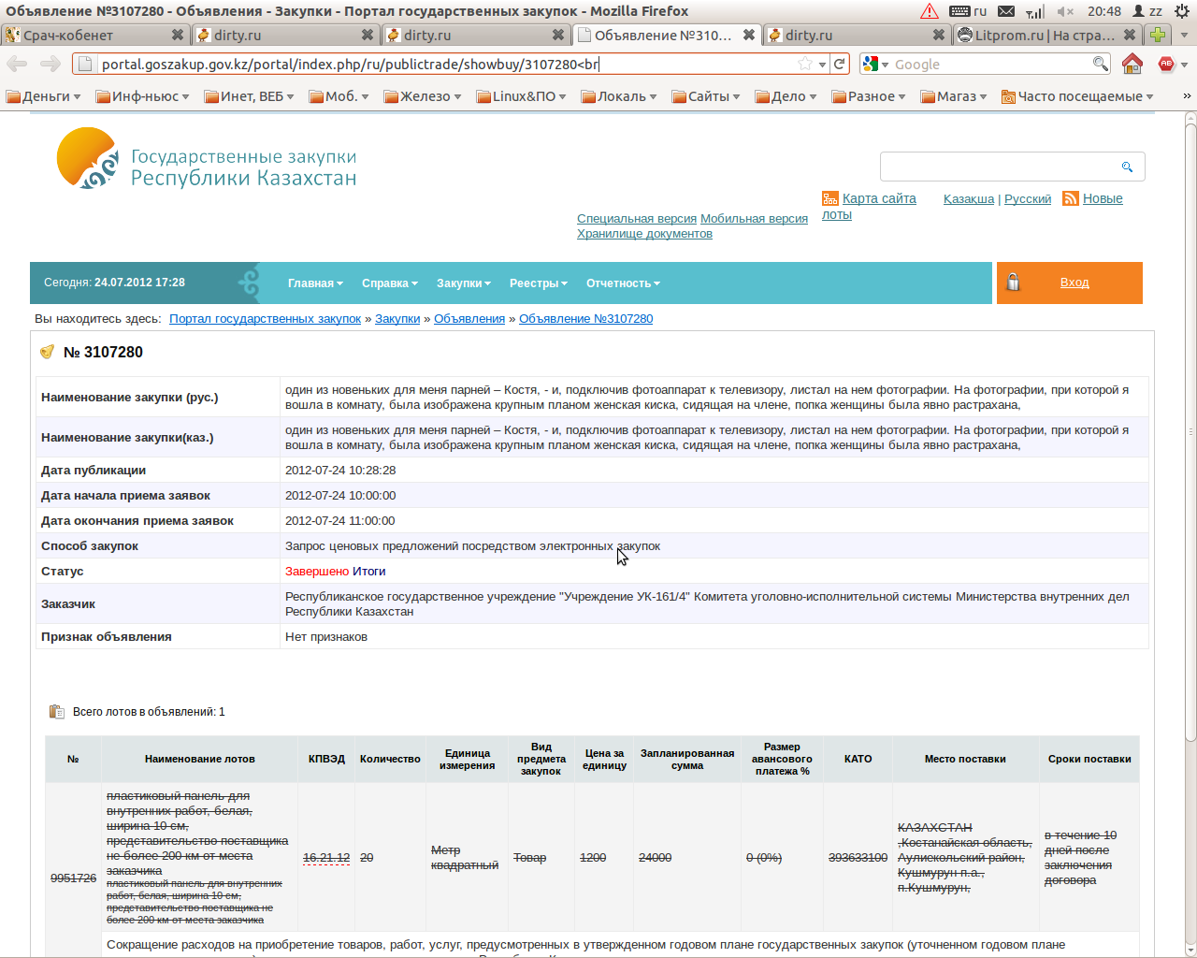Click the Firefox Home icon
The image size is (1197, 958).
click(x=1132, y=64)
